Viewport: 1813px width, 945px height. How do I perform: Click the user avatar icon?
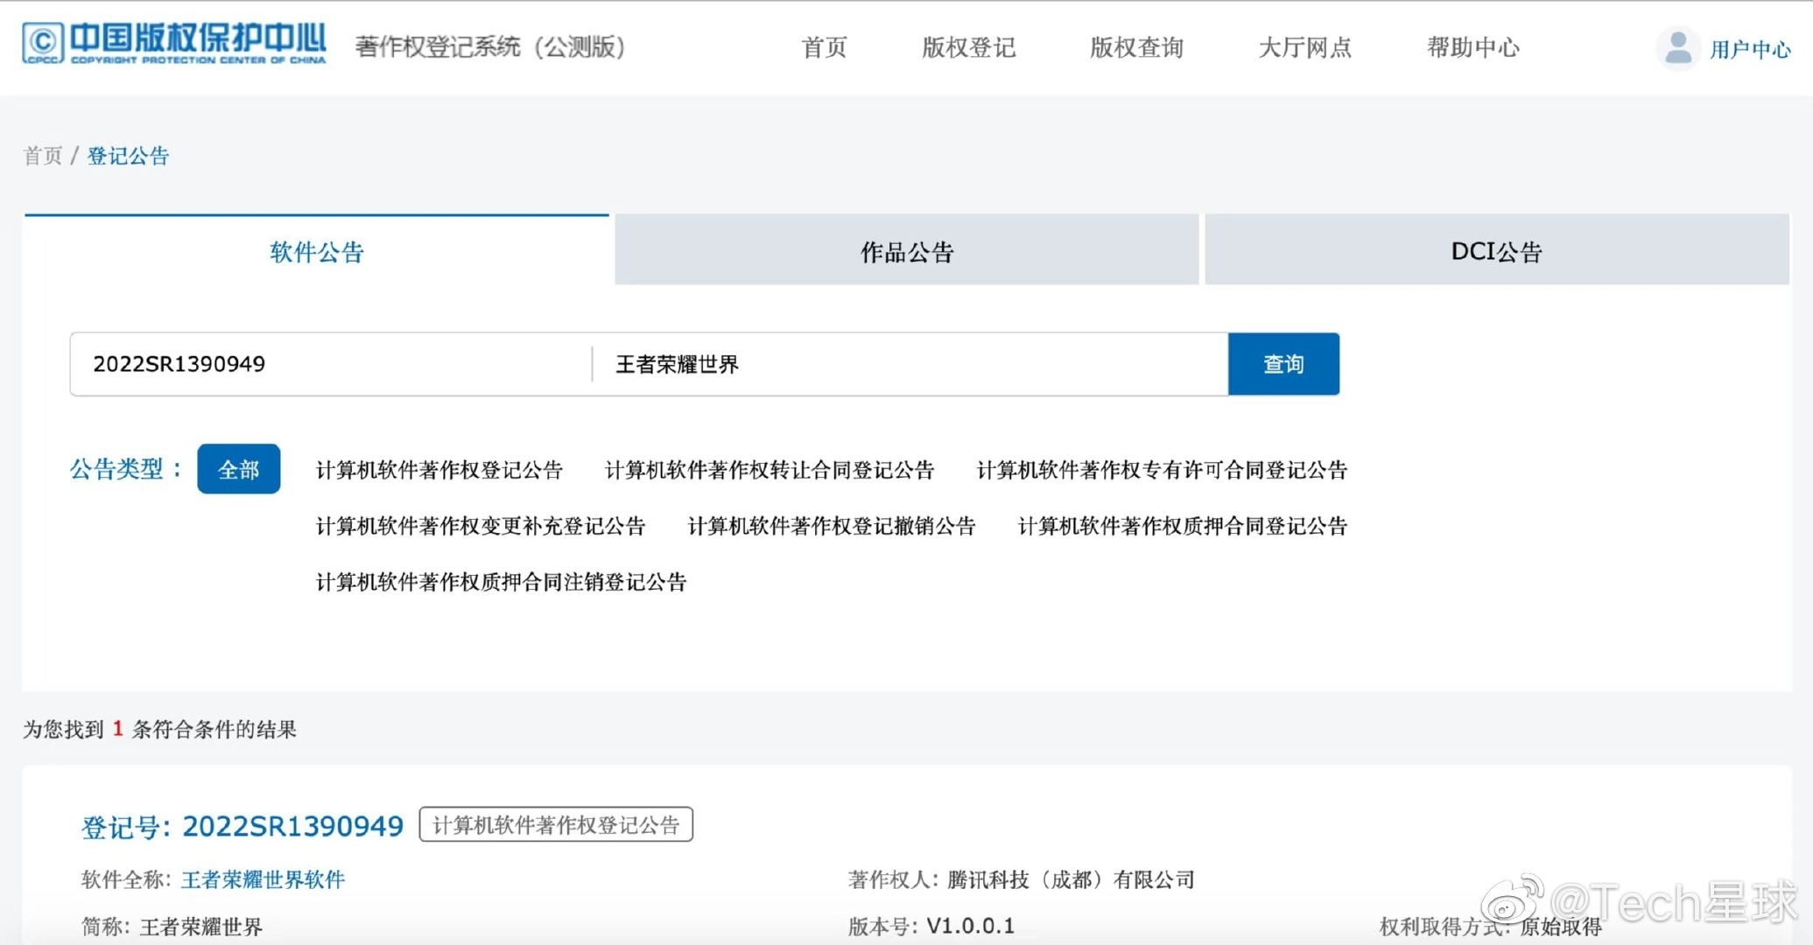click(x=1677, y=48)
